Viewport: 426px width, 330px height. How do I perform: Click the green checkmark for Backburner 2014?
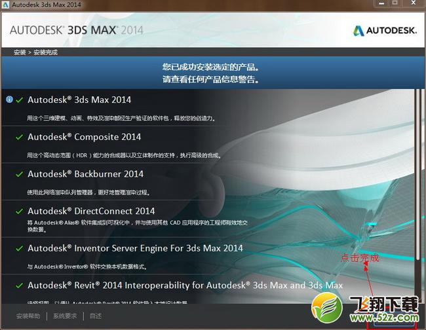coord(19,174)
